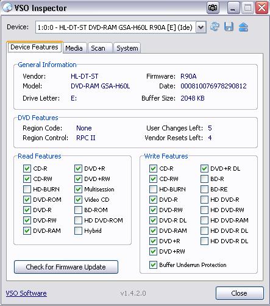Open the VSO Software link

click(x=26, y=293)
